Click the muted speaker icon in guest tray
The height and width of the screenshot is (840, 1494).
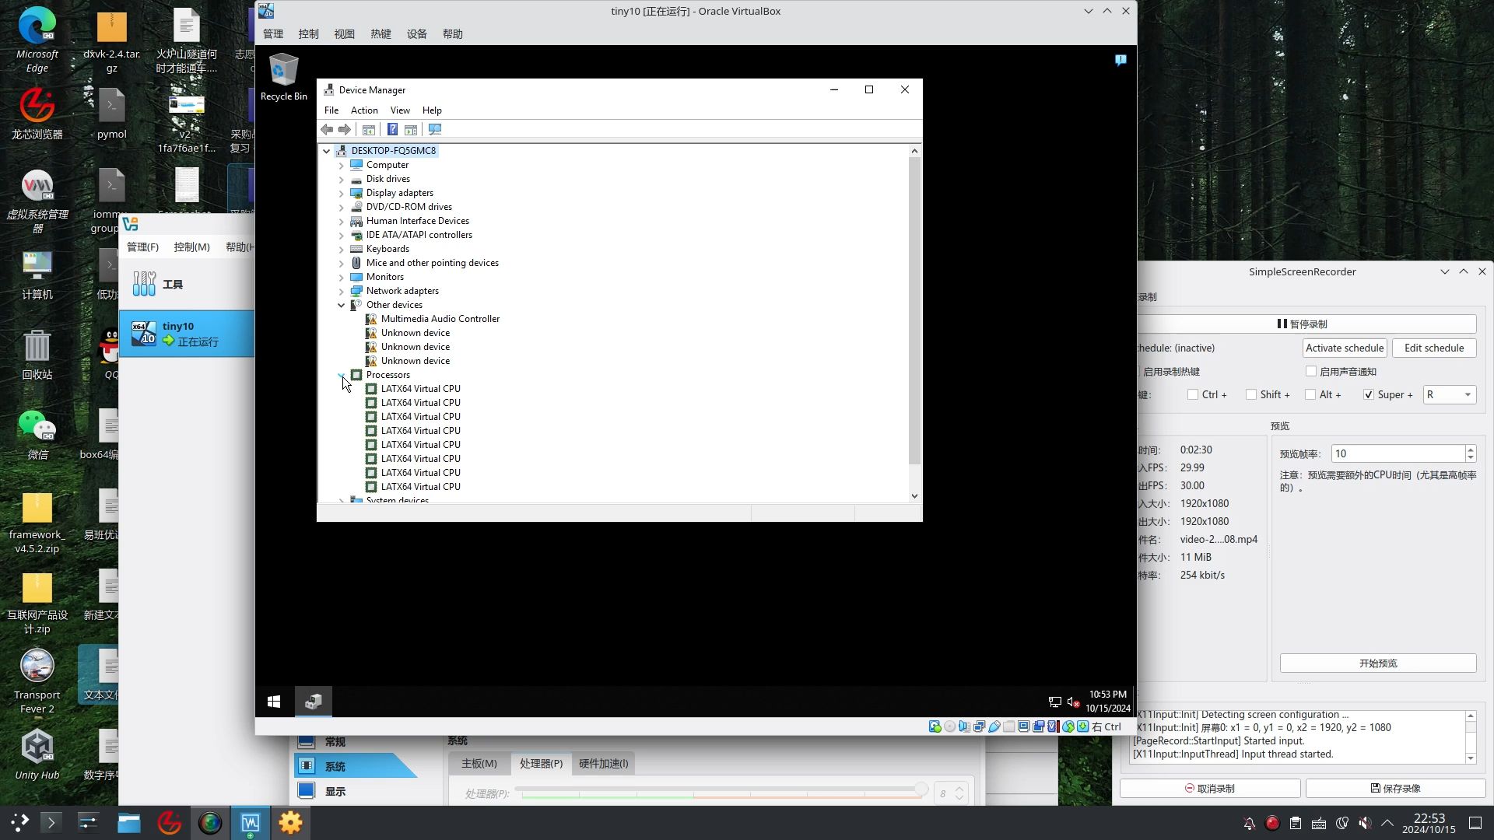(x=1073, y=702)
